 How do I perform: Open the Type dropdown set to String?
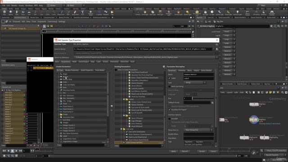195,83
